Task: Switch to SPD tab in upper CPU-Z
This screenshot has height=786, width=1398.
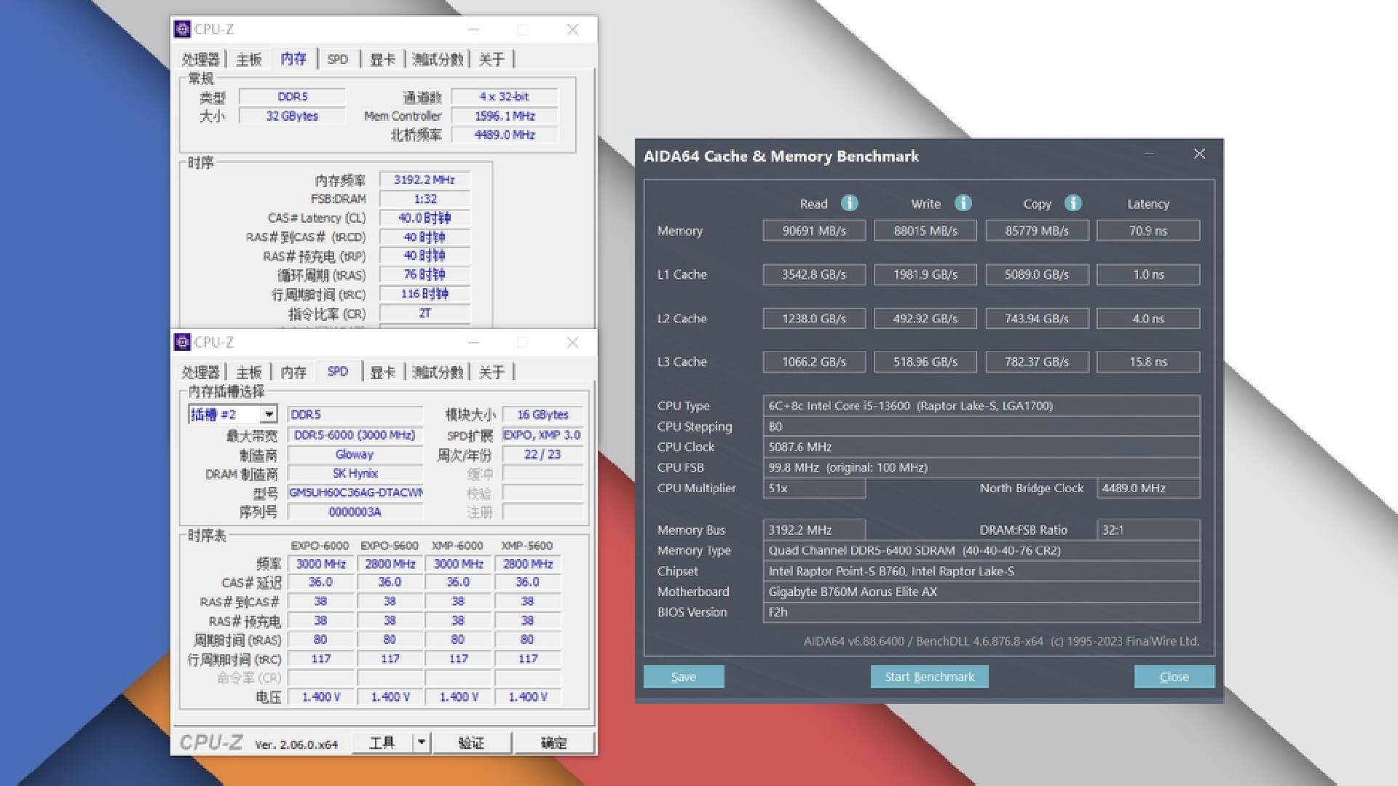Action: pyautogui.click(x=338, y=59)
